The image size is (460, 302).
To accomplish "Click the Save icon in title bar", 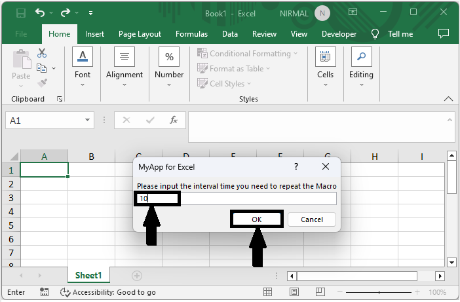I will (21, 12).
